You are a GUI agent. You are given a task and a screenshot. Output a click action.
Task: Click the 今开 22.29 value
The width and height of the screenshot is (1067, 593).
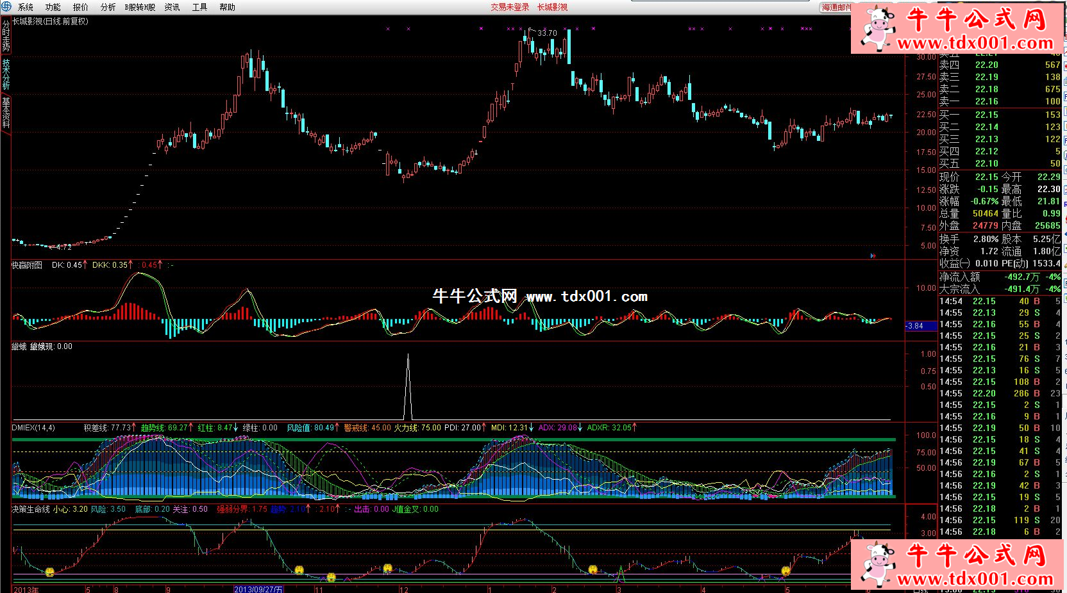[1049, 177]
